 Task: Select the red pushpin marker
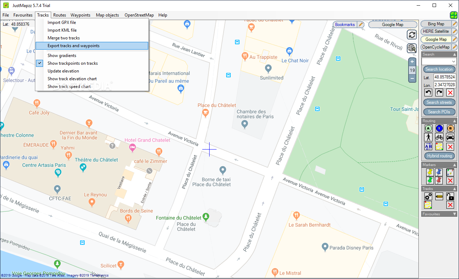coord(439,180)
